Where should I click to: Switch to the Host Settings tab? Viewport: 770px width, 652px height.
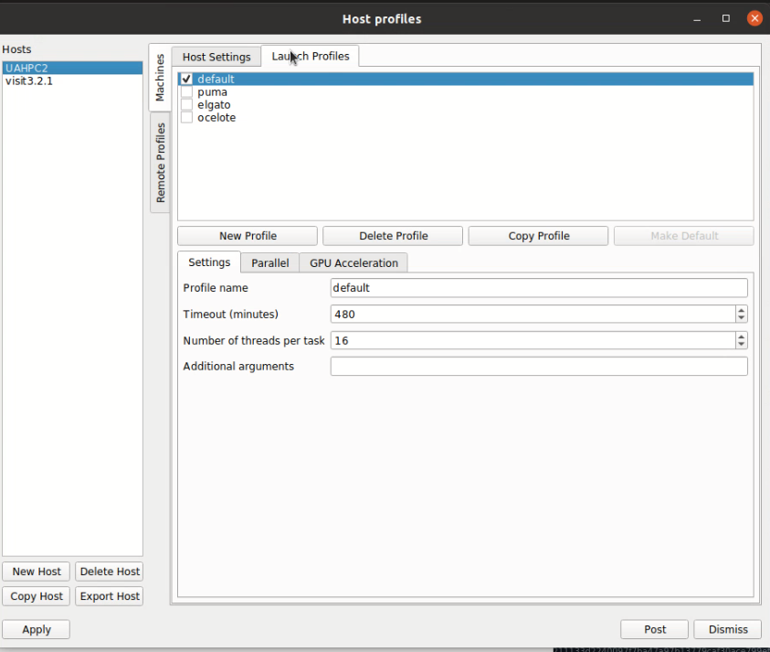click(216, 57)
